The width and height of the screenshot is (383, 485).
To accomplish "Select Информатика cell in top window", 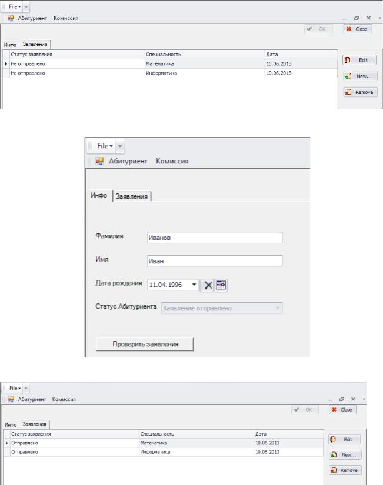I will click(205, 73).
